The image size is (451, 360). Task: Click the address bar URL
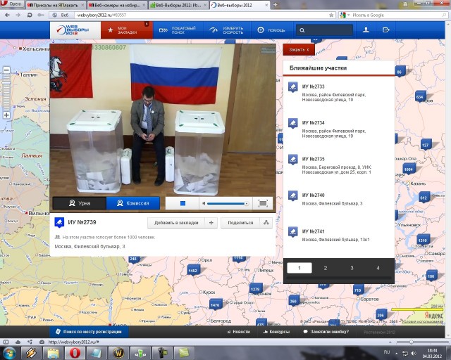(101, 15)
